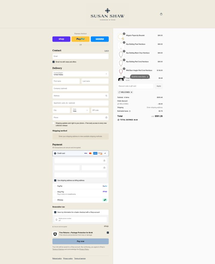Viewport: 215px width, 264px height.
Task: Click the phone field help icon
Action: tap(106, 117)
